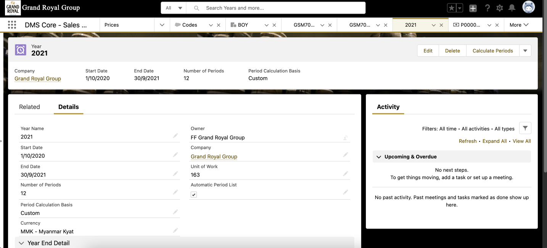The height and width of the screenshot is (248, 547).
Task: Close the Codes tab
Action: [219, 25]
